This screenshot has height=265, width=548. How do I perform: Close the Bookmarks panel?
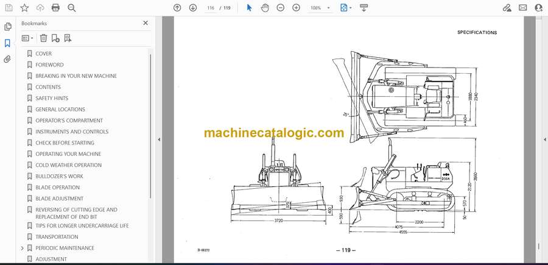click(146, 23)
